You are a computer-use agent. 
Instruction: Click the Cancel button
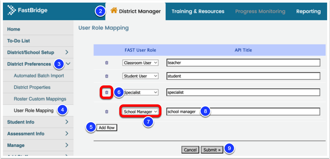pyautogui.click(x=190, y=150)
